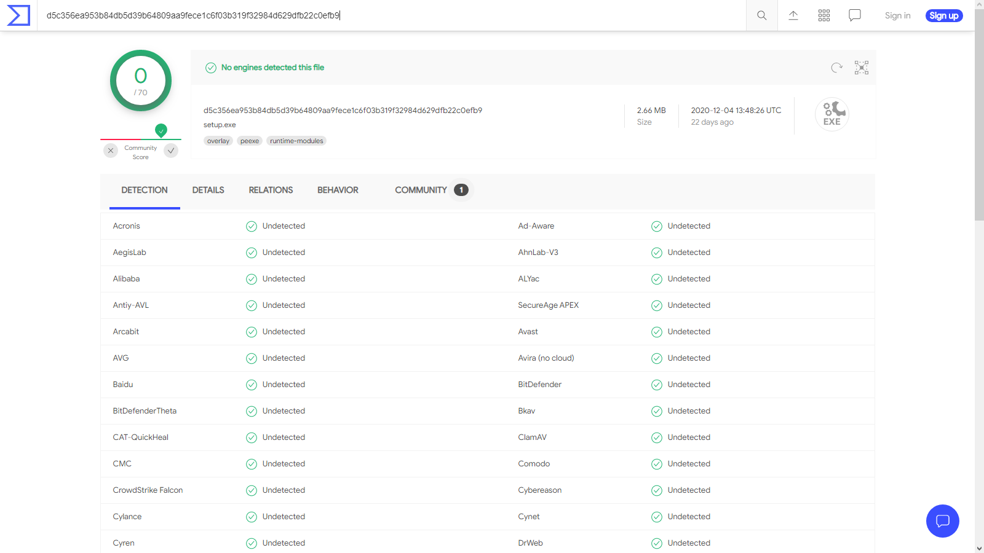Click the scrollbar down arrow
The width and height of the screenshot is (984, 553).
979,548
